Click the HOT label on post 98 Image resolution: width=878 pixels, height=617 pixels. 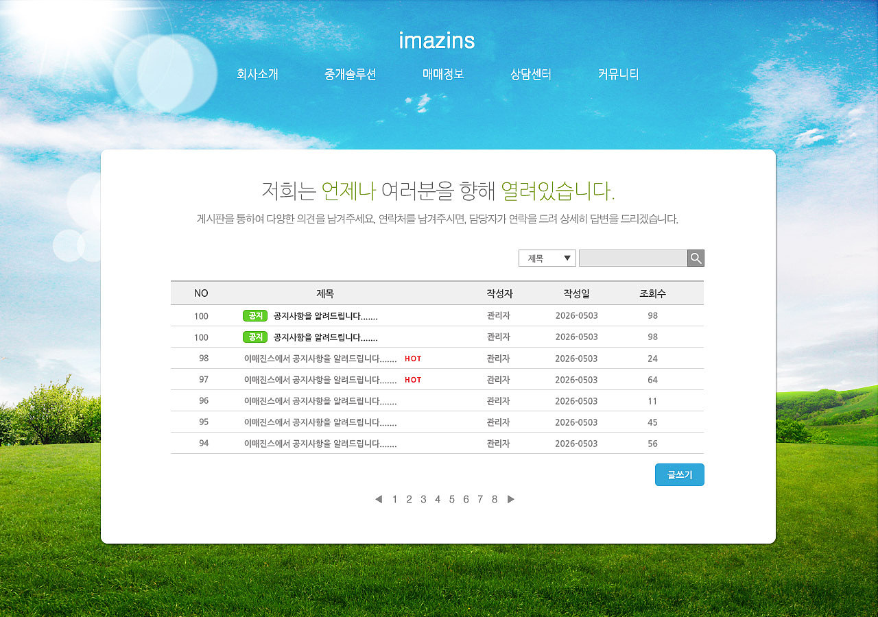412,358
